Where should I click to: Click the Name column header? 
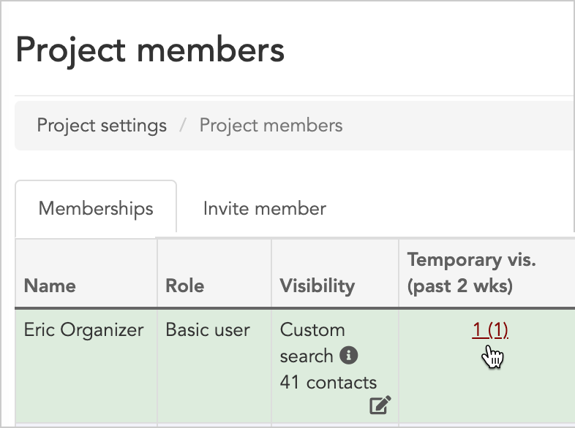point(50,285)
